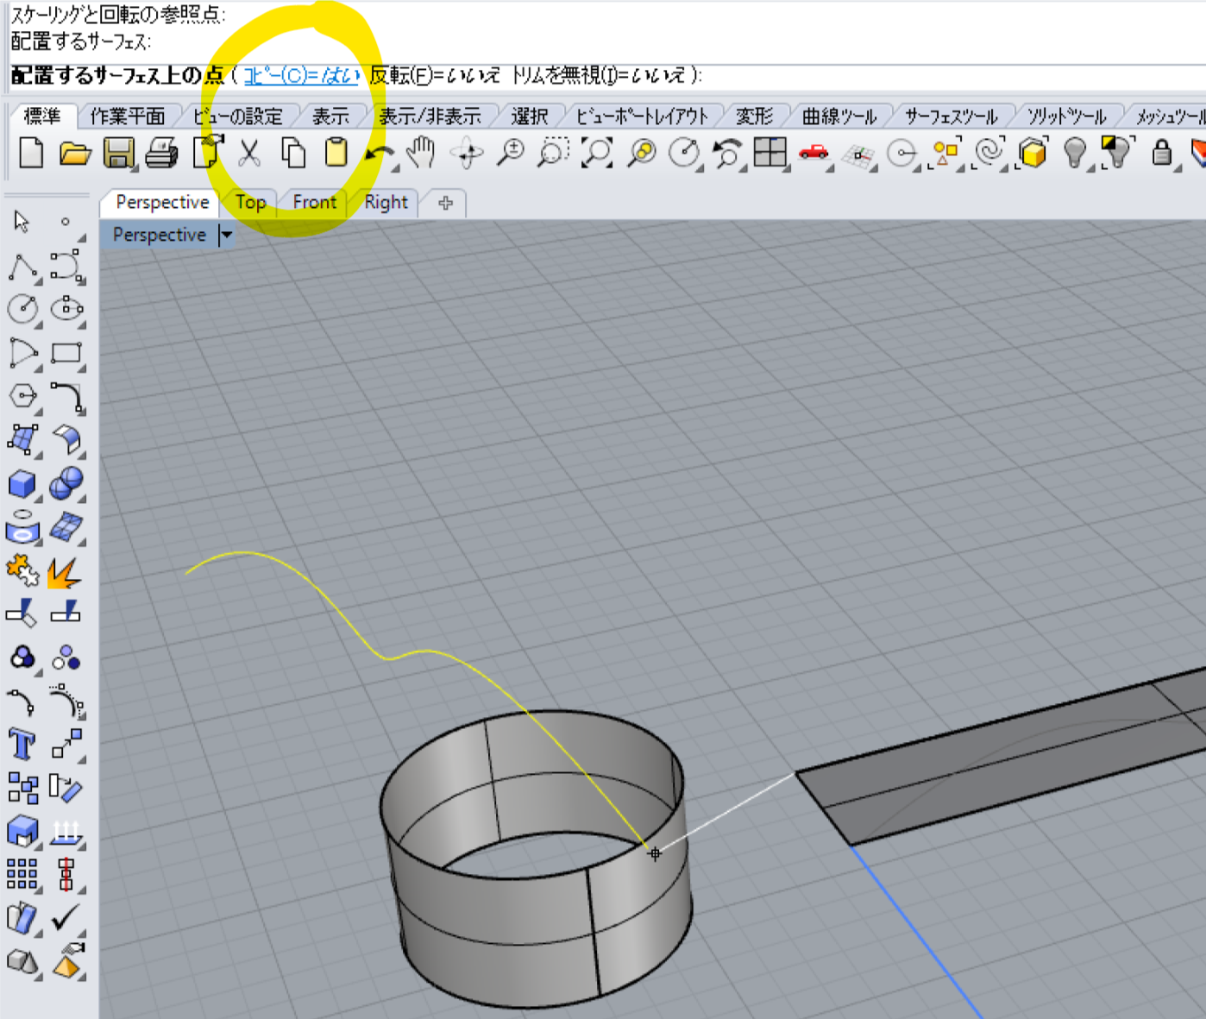Open the 作業平面 toolbar tab
This screenshot has height=1019, width=1206.
coord(128,116)
